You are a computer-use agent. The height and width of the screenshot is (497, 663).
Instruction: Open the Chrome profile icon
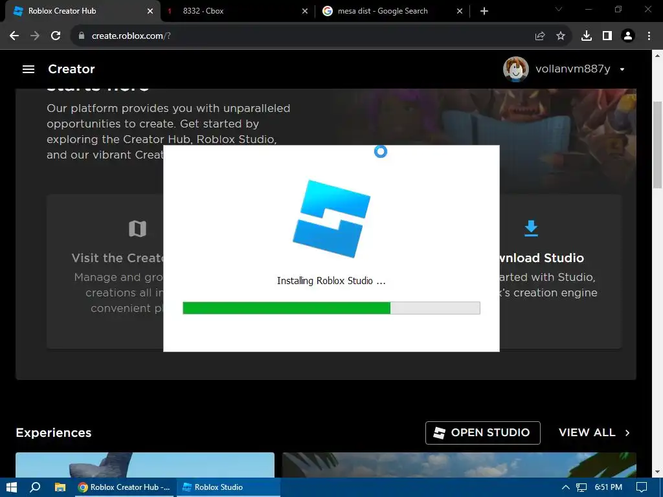(628, 36)
